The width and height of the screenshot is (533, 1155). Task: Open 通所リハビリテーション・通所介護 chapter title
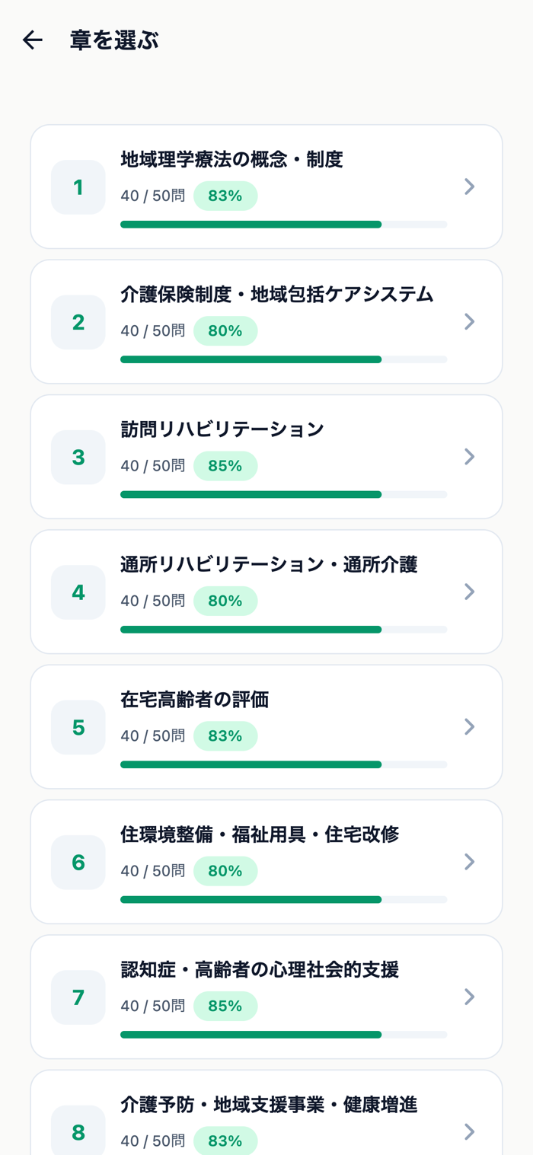coord(269,564)
